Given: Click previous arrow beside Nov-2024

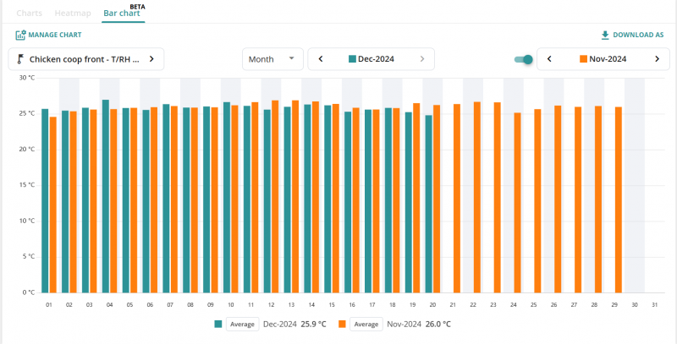Looking at the screenshot, I should tap(550, 59).
